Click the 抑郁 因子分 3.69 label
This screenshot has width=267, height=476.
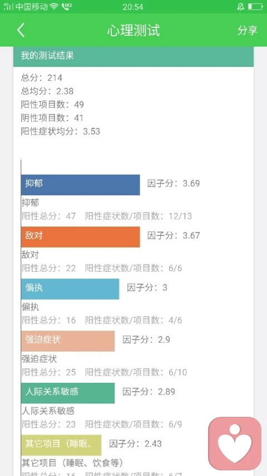click(174, 184)
